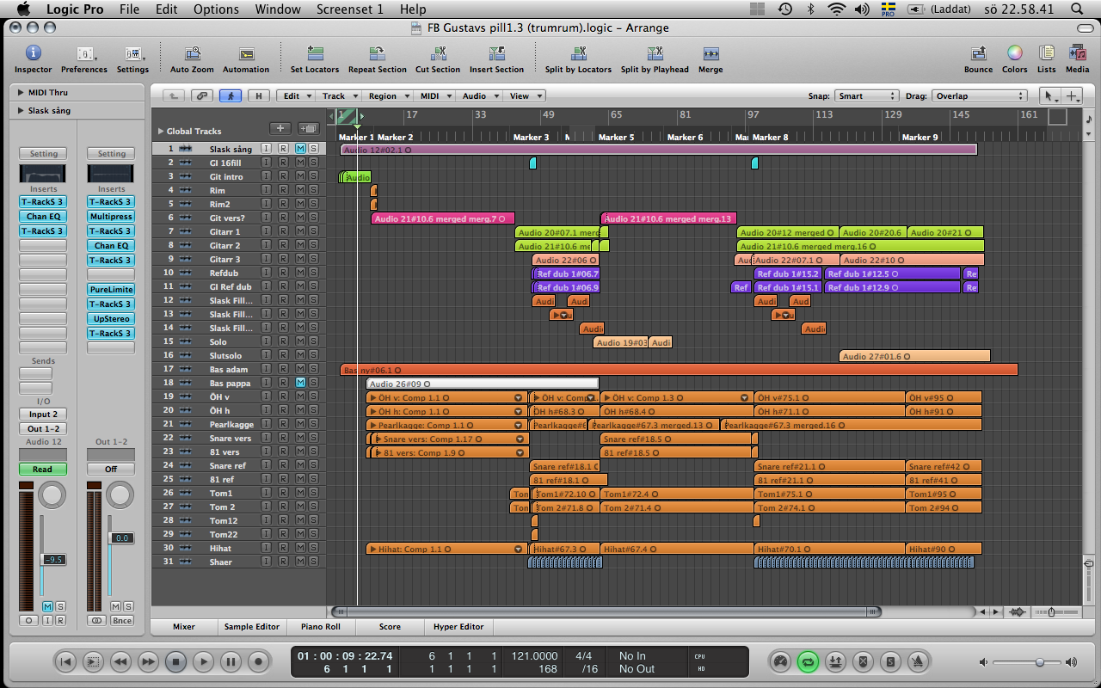This screenshot has width=1101, height=688.
Task: Unmute the Slask sång track
Action: [x=300, y=149]
